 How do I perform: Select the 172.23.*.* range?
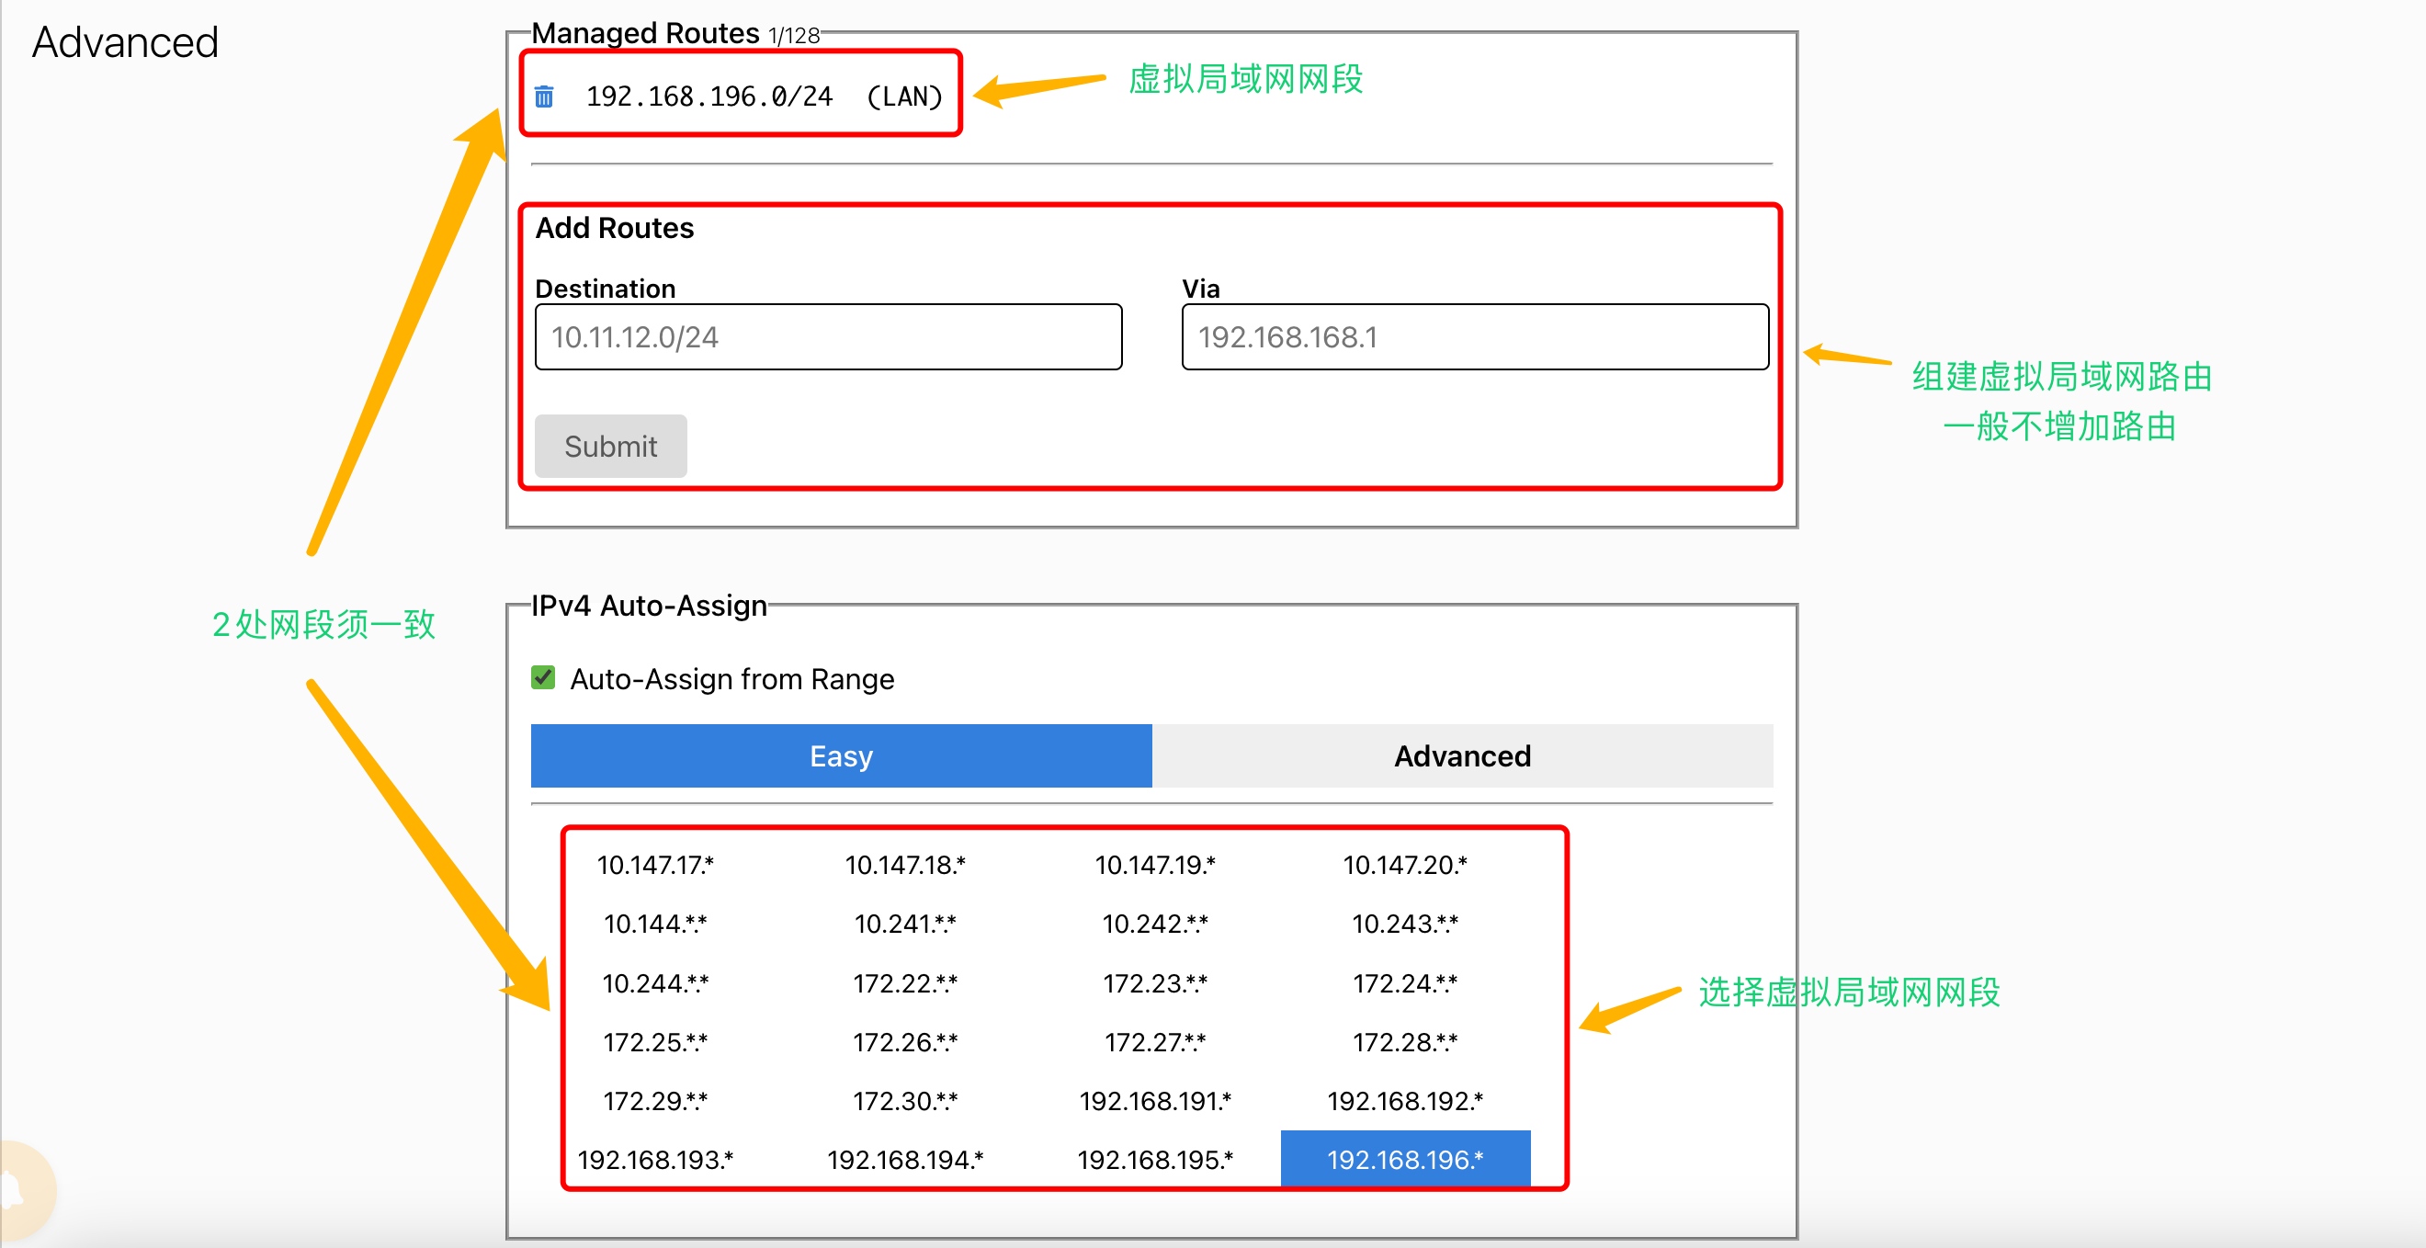1154,983
